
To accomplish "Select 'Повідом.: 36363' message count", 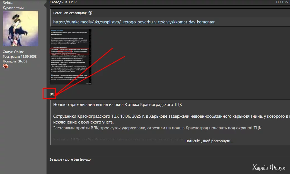I will point(15,61).
